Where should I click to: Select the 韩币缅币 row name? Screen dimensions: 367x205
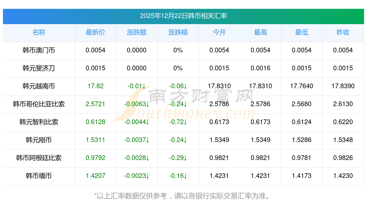[39, 176]
